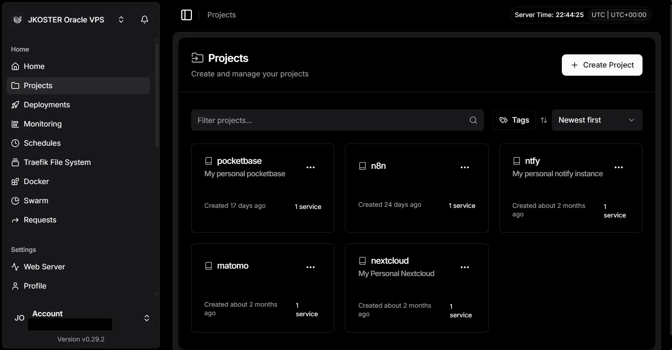This screenshot has height=350, width=672.
Task: Click the search magnifier icon
Action: pyautogui.click(x=473, y=120)
